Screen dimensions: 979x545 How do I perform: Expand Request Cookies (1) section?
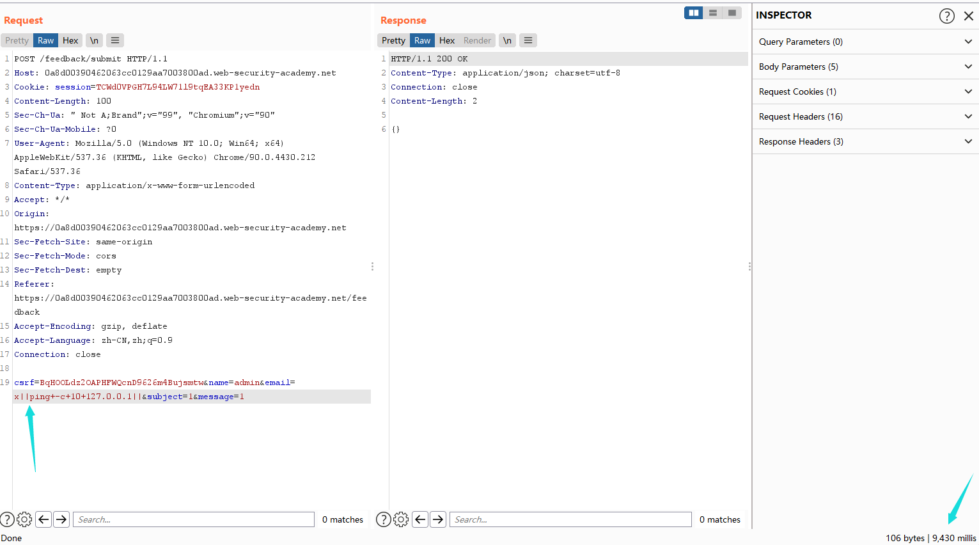865,91
